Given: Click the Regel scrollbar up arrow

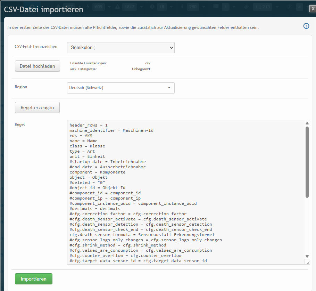Looking at the screenshot, I should [x=307, y=123].
